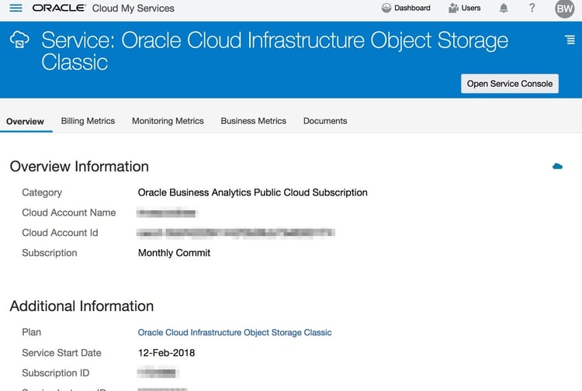Screen dimensions: 582x391
Task: Click 'Oracle Business Analytics Public Cloud Subscription' value
Action: click(252, 192)
